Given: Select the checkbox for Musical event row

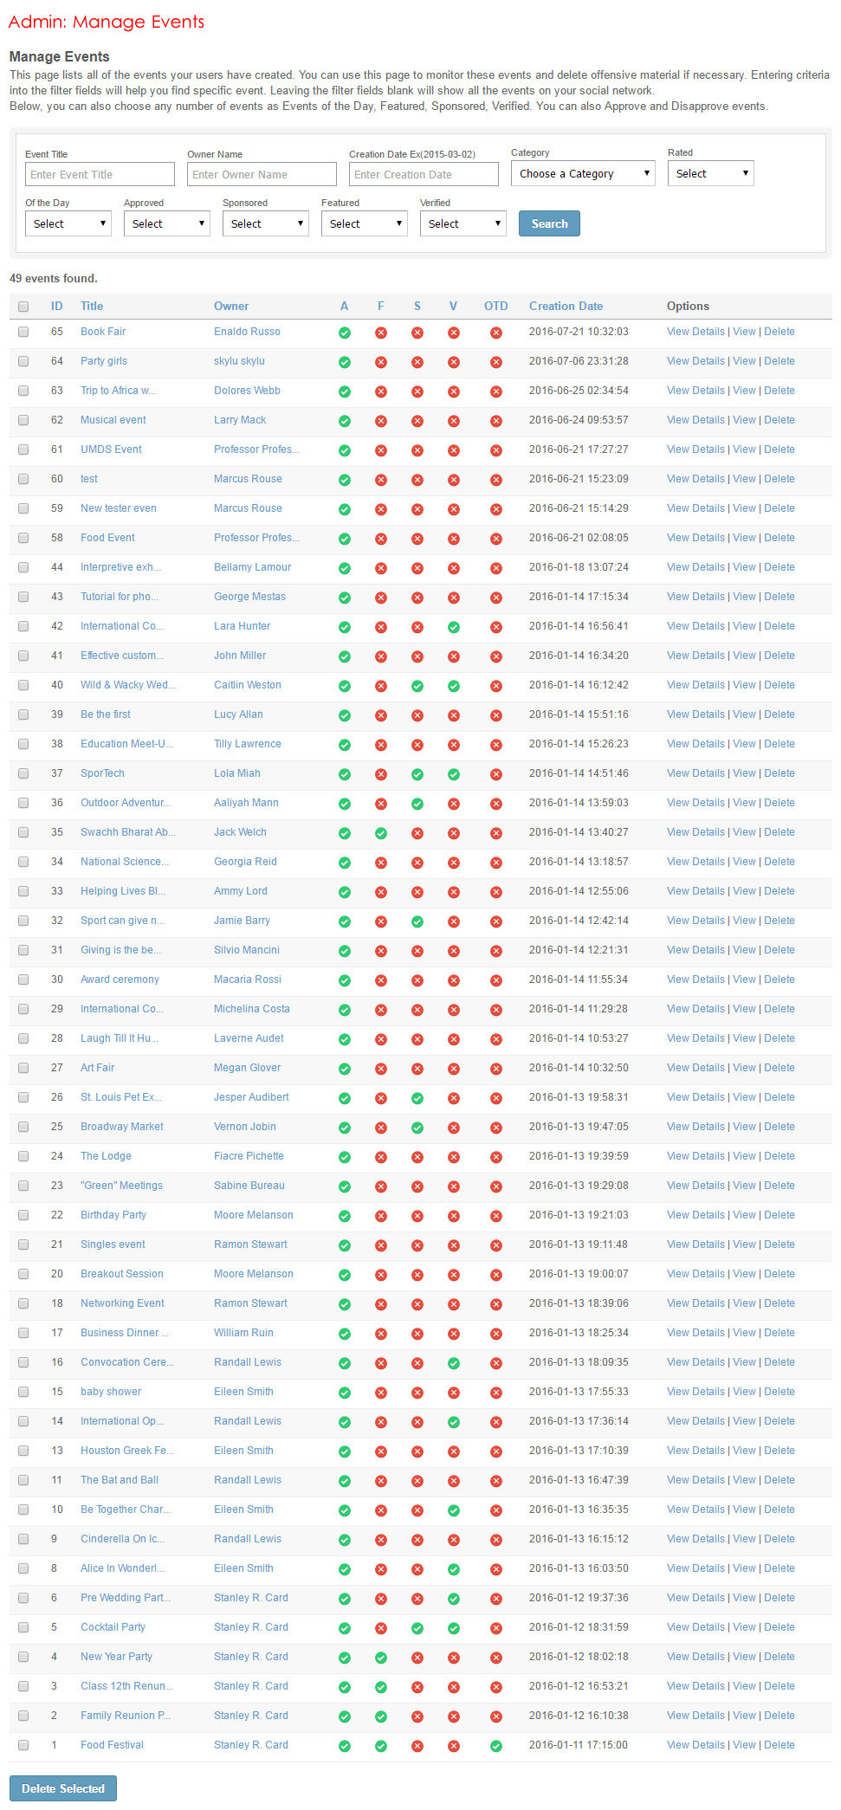Looking at the screenshot, I should point(23,420).
